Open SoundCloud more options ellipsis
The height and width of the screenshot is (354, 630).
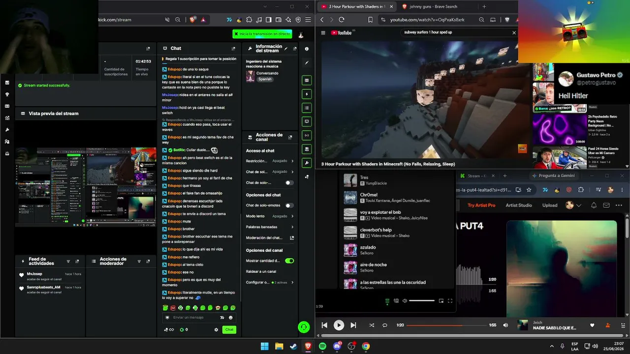[x=619, y=205]
